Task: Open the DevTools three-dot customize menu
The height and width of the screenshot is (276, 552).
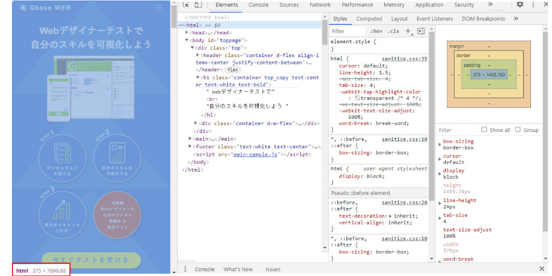Action: [x=533, y=5]
